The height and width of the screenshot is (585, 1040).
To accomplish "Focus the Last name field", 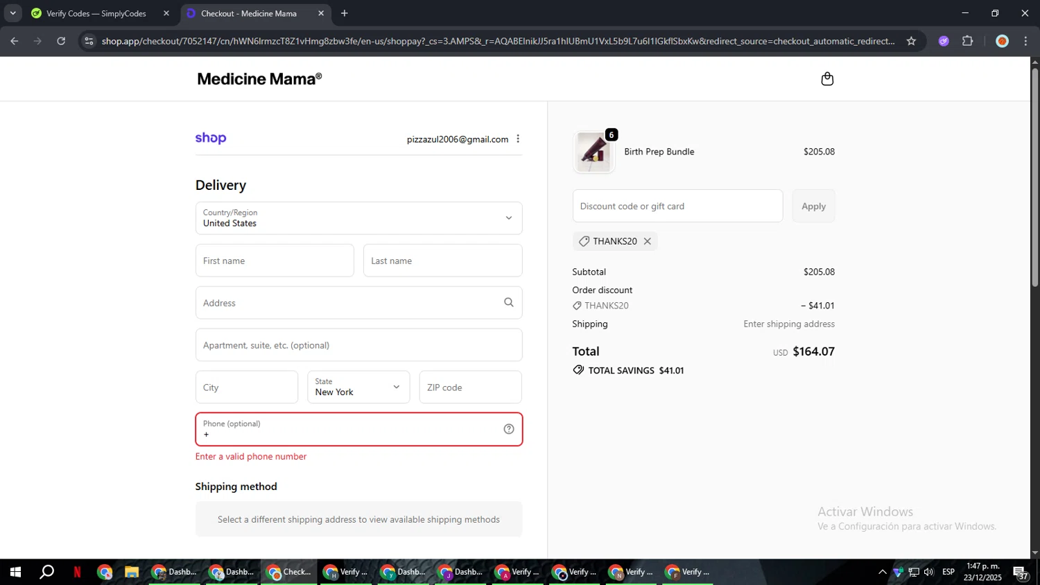I will (x=442, y=261).
